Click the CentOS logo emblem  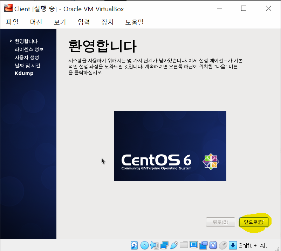coord(211,162)
